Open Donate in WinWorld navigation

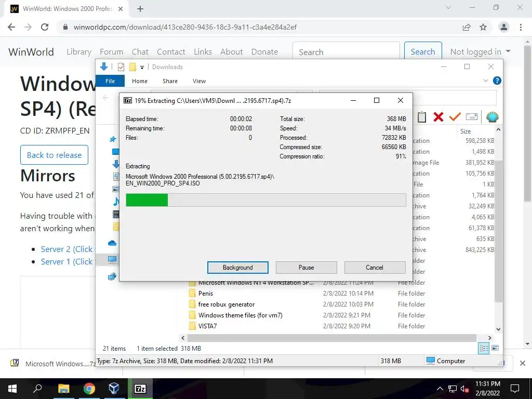[264, 51]
